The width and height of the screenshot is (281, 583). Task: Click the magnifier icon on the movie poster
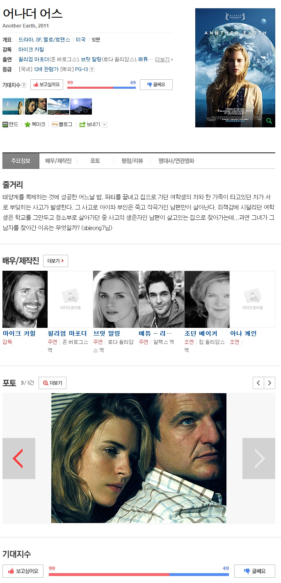(x=269, y=121)
